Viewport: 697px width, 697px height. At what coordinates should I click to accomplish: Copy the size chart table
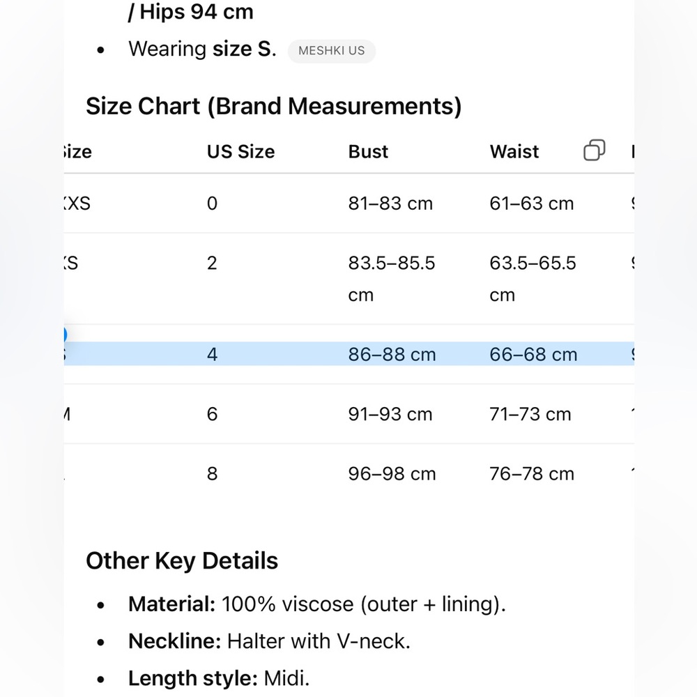595,151
